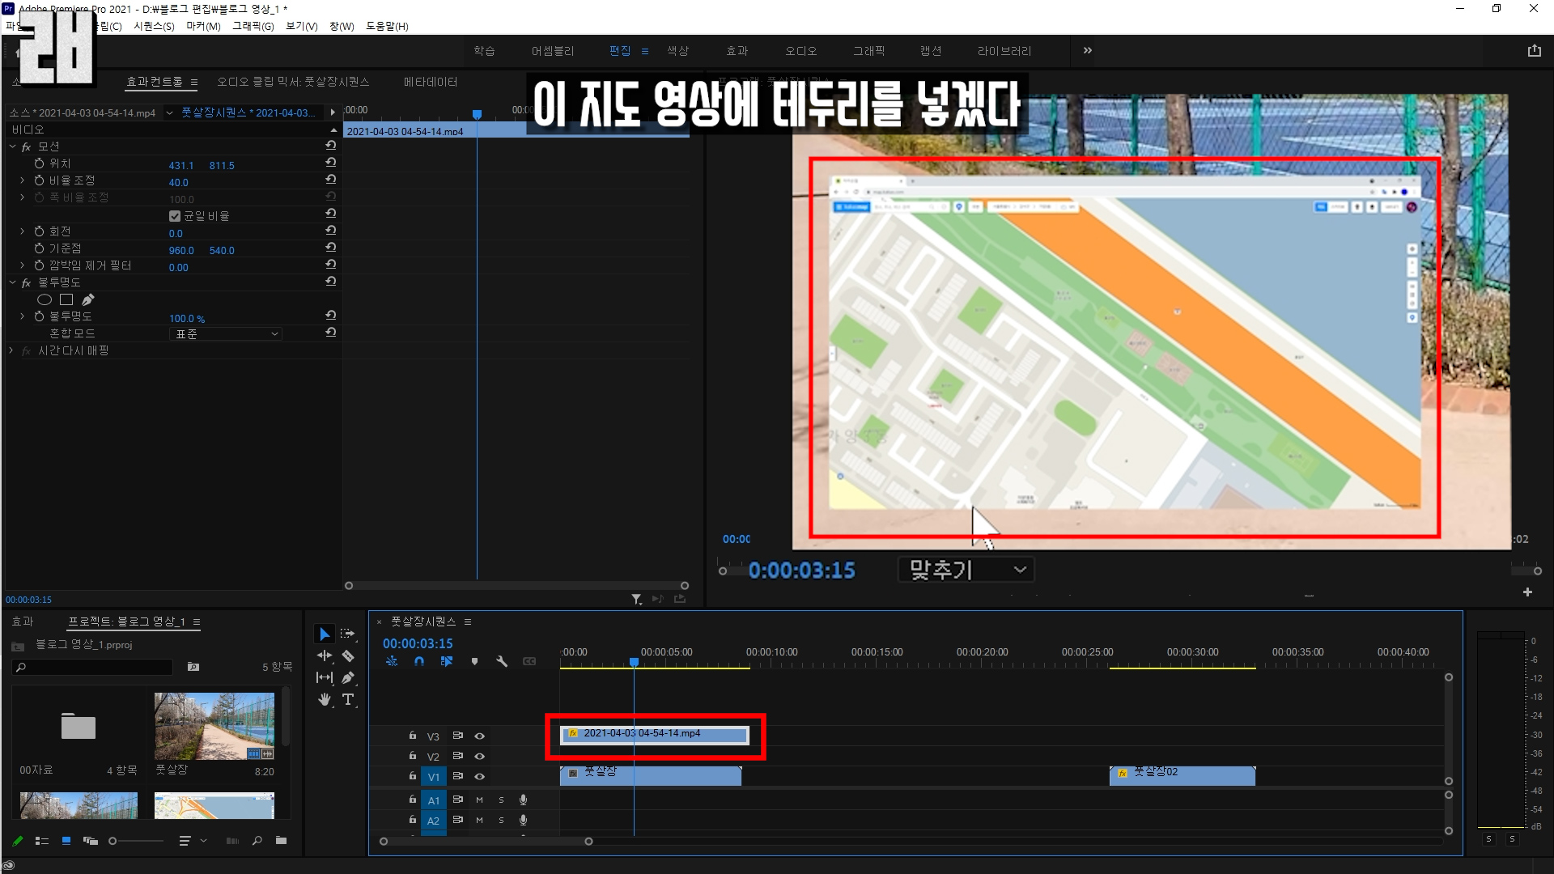The height and width of the screenshot is (874, 1554).
Task: Create an ellipse mask under Opacity
Action: coord(45,300)
